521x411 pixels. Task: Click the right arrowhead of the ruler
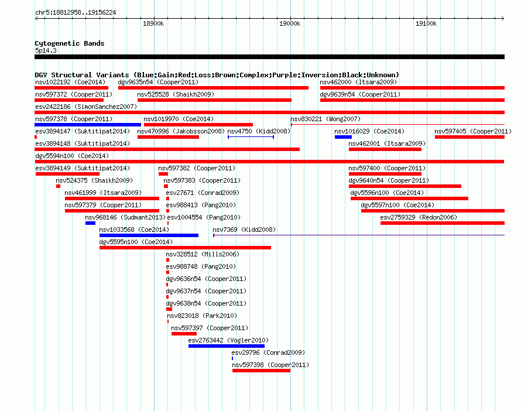click(503, 18)
